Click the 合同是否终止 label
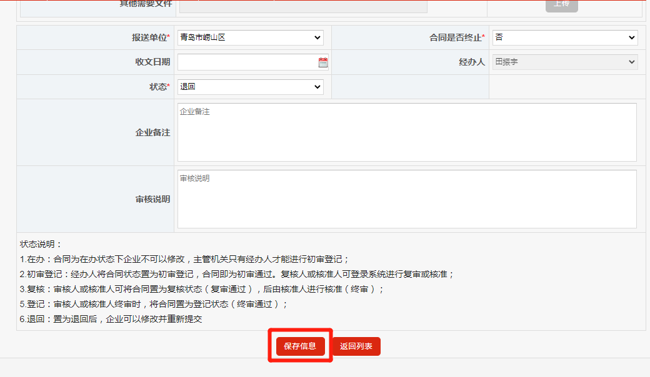This screenshot has width=650, height=377. 457,37
